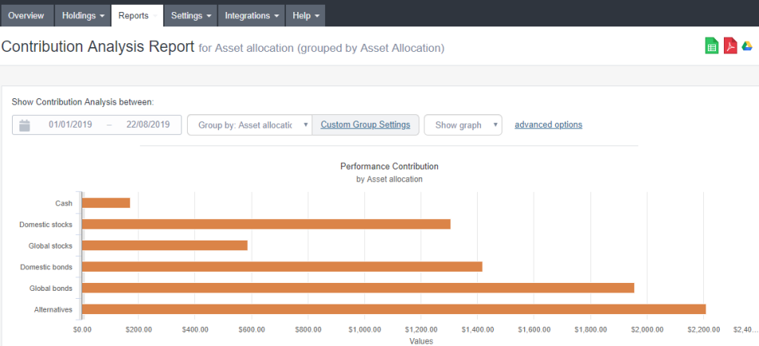Save report to Google Drive icon

(747, 46)
